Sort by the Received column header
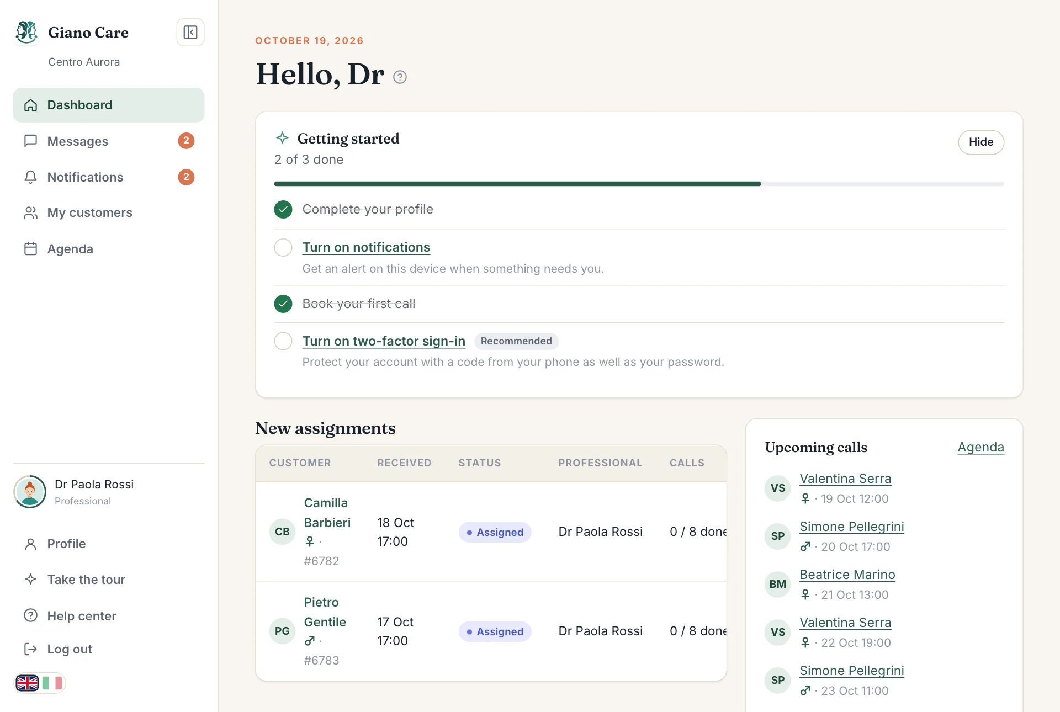 [x=404, y=463]
